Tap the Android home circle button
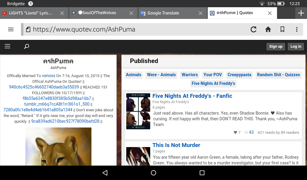 tap(153, 172)
